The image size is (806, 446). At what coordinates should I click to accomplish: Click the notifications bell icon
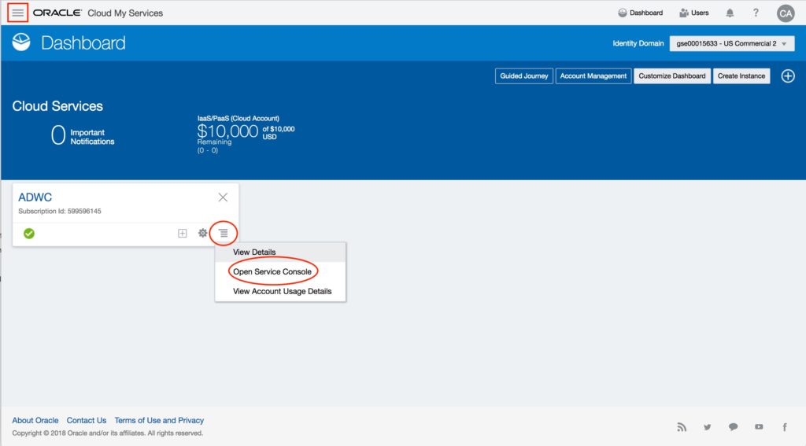(x=730, y=13)
